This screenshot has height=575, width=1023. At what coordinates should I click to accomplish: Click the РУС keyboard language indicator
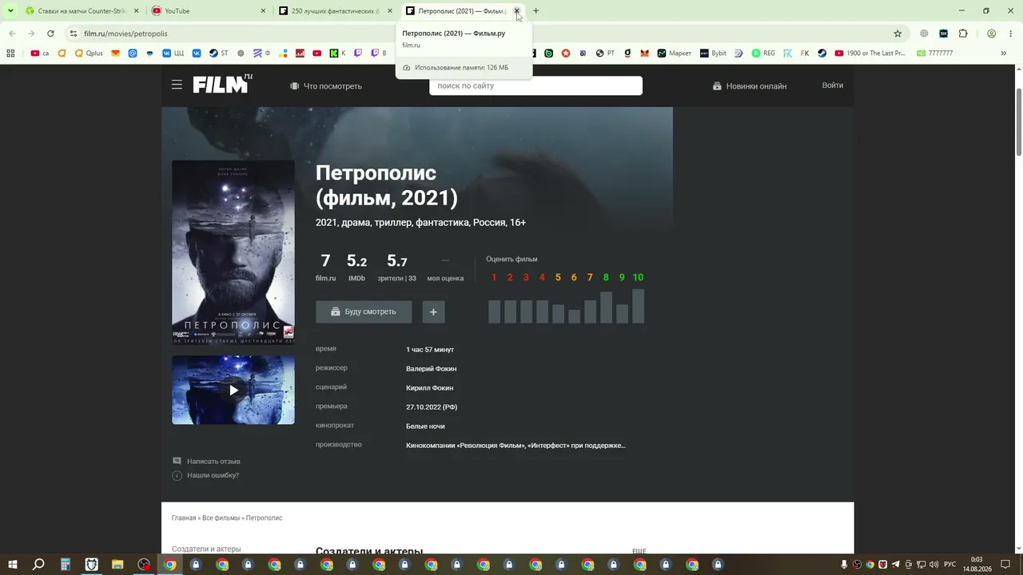[949, 565]
